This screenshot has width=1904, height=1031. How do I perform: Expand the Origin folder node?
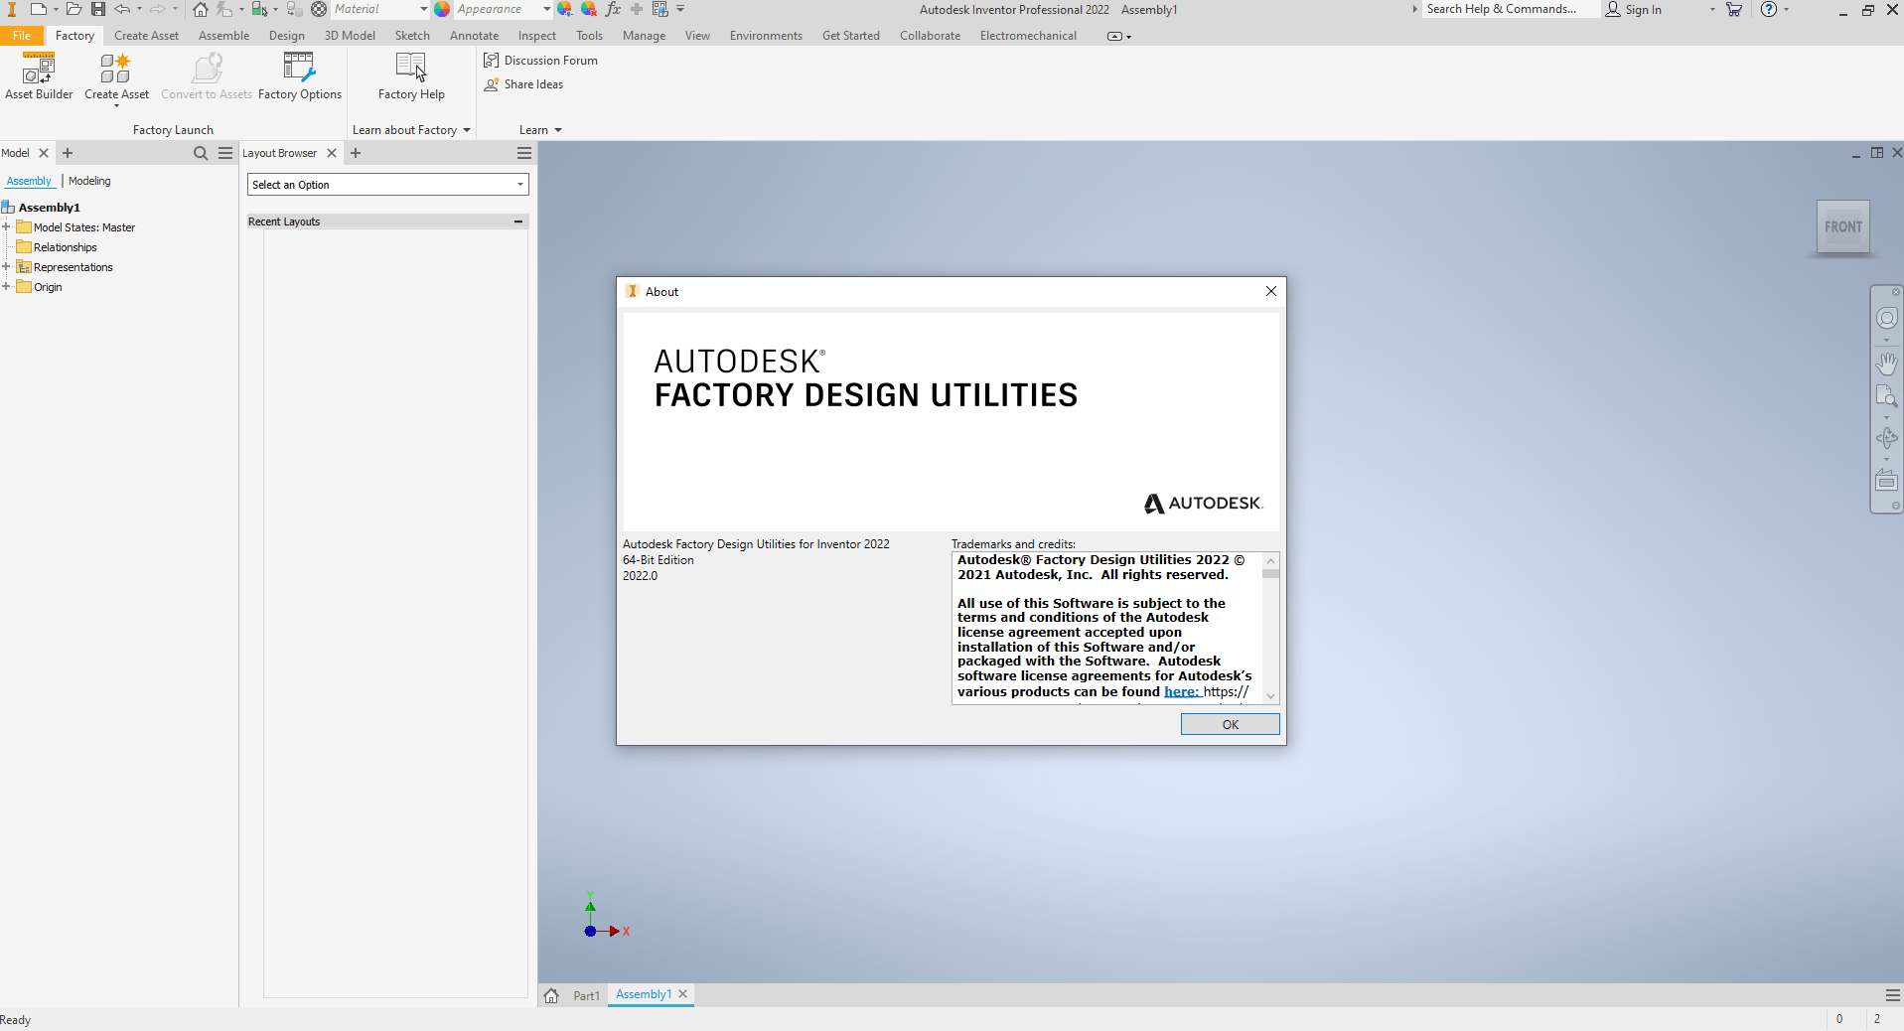coord(6,287)
